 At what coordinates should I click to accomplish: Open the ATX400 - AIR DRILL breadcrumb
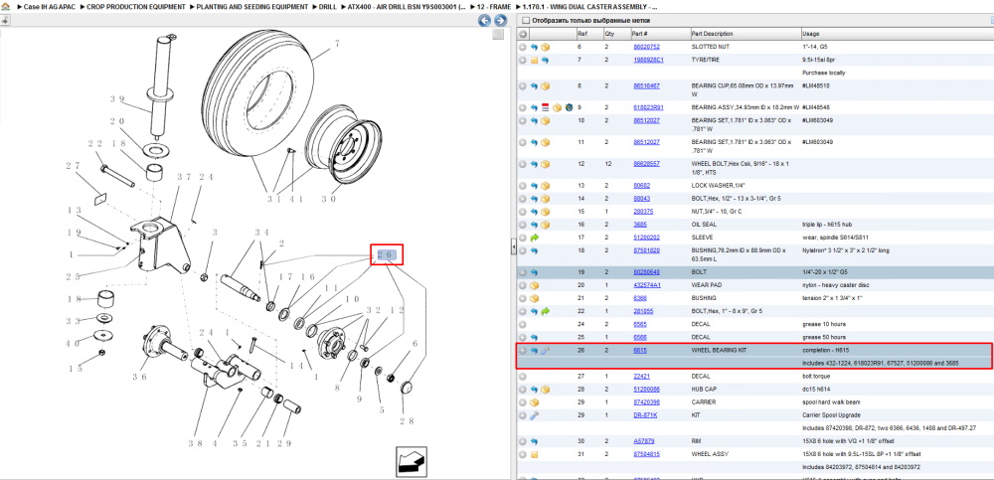tap(407, 6)
